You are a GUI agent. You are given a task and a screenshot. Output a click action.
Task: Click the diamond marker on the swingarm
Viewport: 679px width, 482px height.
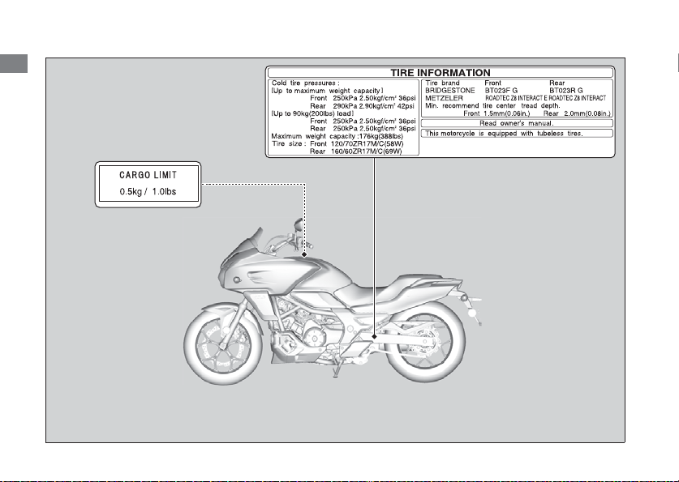tap(374, 336)
